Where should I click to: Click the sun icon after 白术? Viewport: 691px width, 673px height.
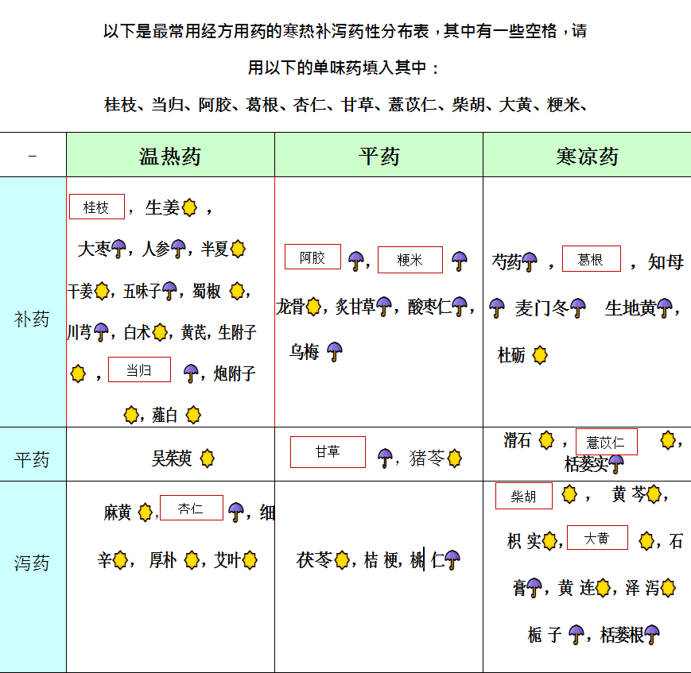pyautogui.click(x=160, y=332)
